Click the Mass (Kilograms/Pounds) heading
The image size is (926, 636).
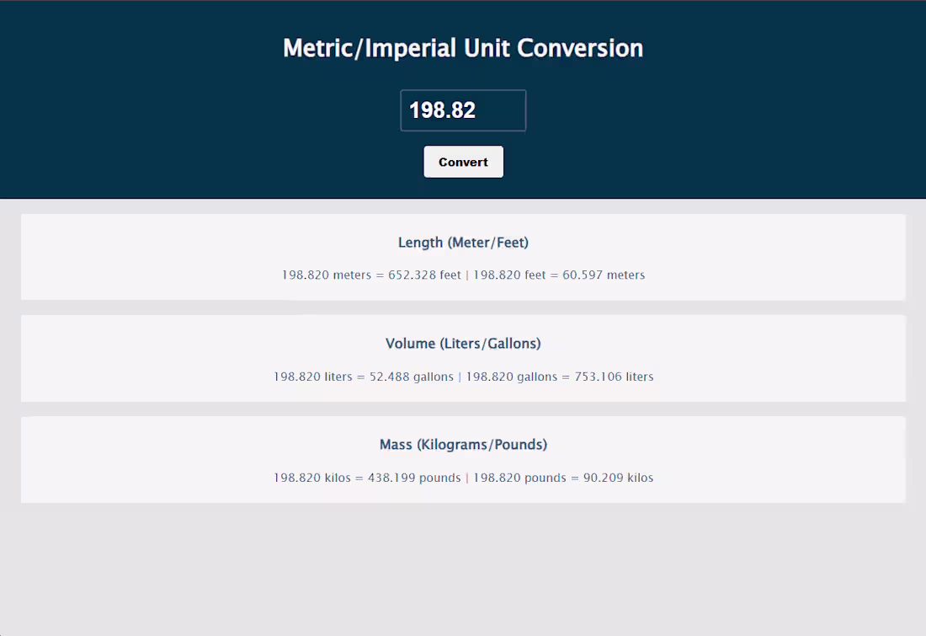(x=463, y=444)
